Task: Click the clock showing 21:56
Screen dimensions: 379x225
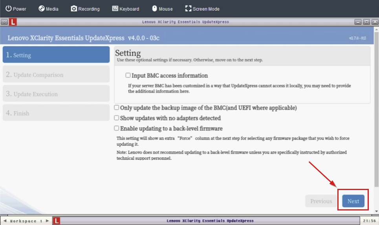Action: [369, 221]
